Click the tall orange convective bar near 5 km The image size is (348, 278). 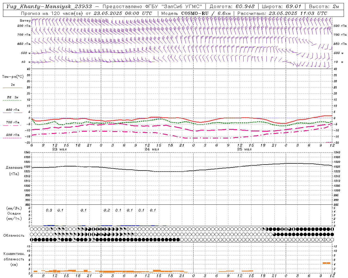point(327,263)
